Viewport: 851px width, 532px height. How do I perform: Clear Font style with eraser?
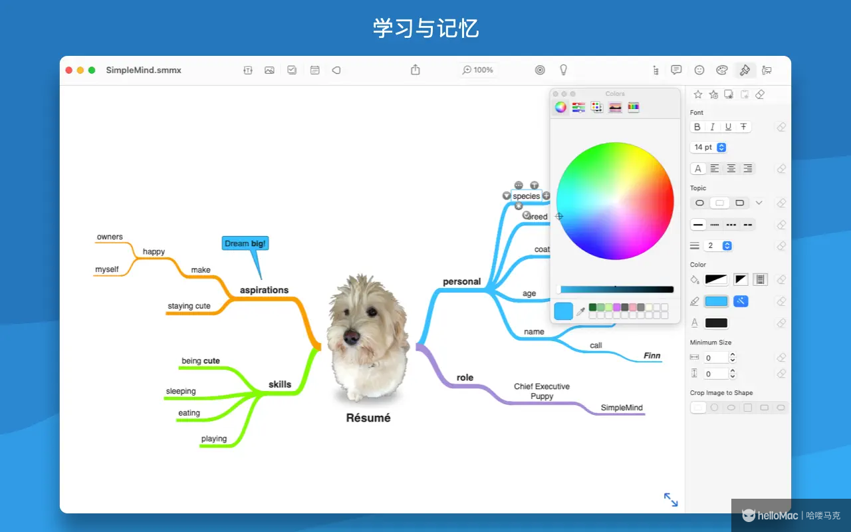[782, 127]
